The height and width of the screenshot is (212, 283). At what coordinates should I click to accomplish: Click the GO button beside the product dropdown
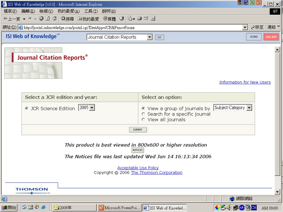159,37
